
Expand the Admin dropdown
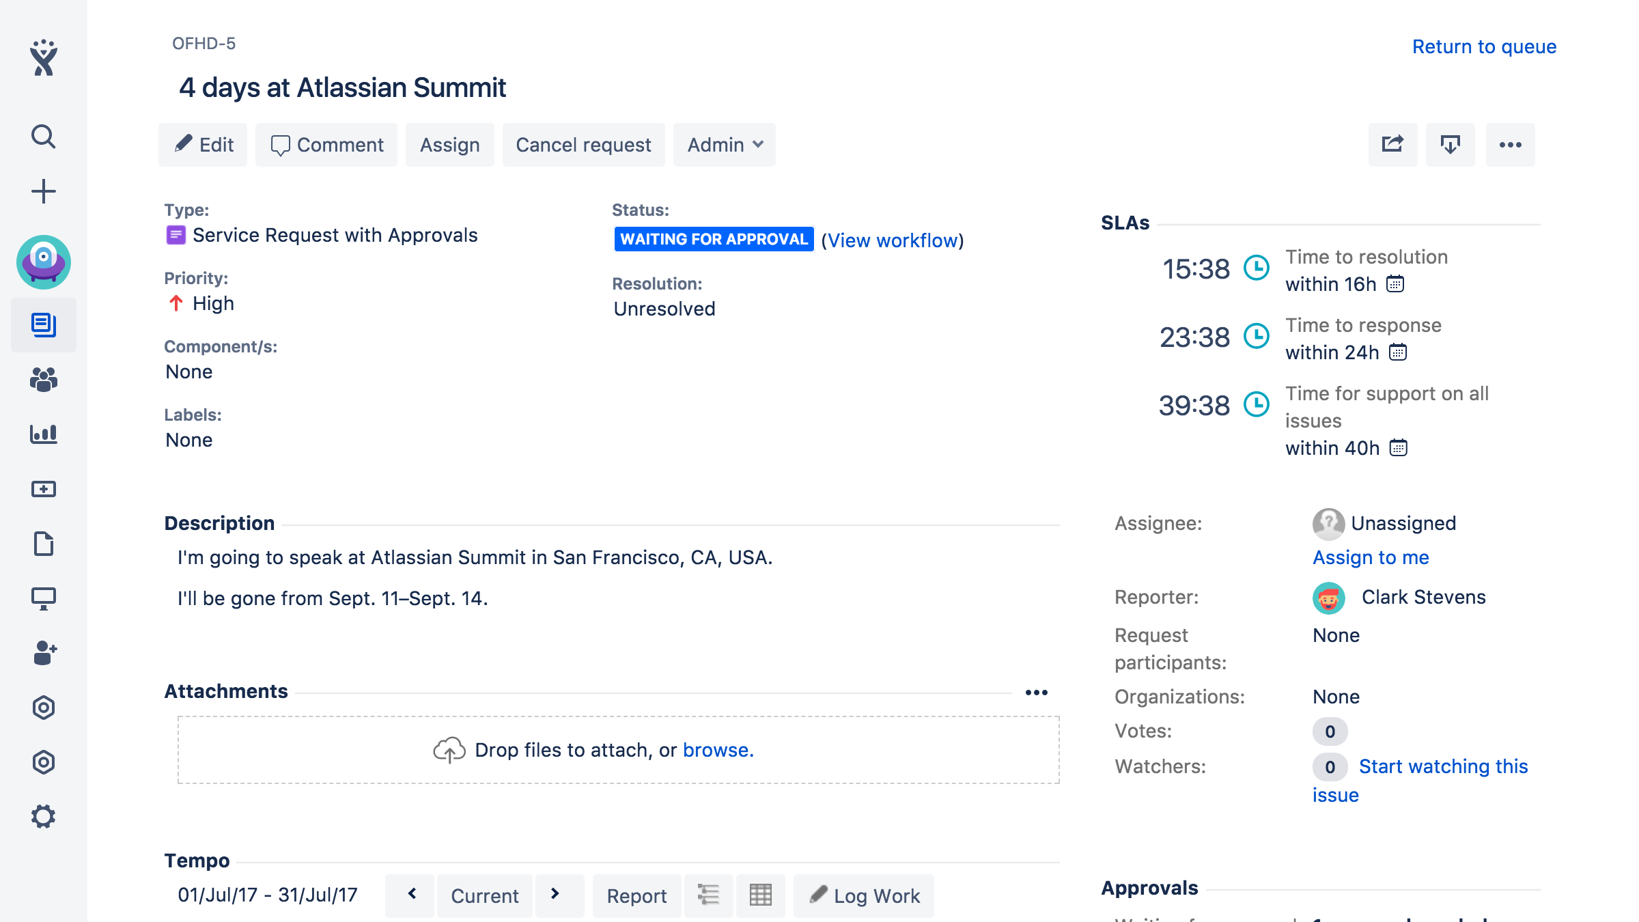pos(725,145)
